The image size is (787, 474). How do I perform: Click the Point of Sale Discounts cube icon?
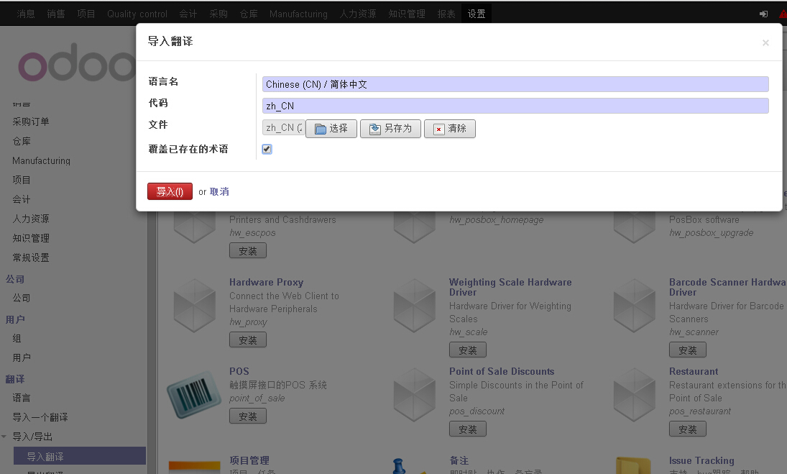[414, 395]
